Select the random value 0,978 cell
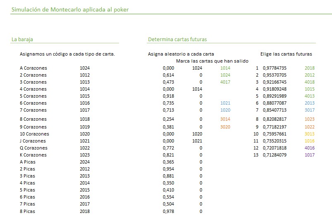 click(x=168, y=211)
